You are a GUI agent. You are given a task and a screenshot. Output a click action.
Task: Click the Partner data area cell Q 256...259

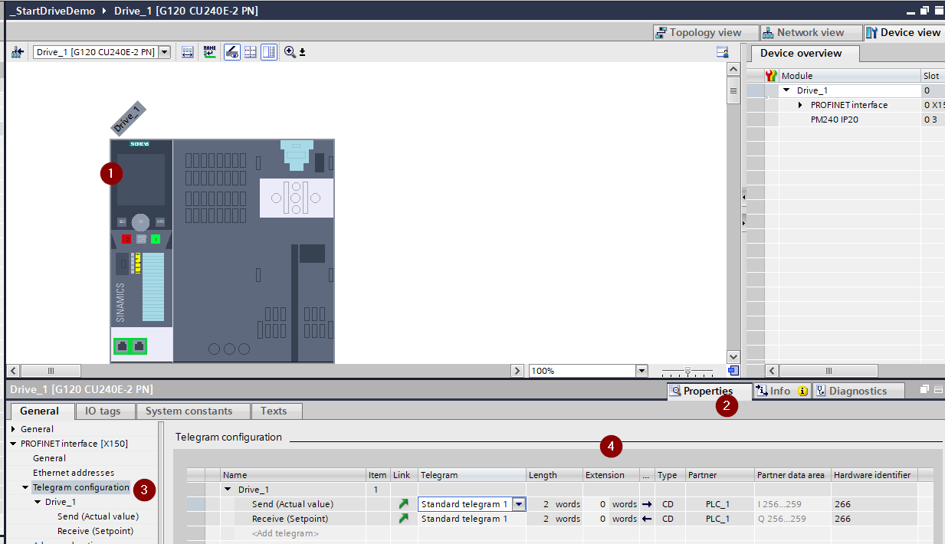point(792,519)
